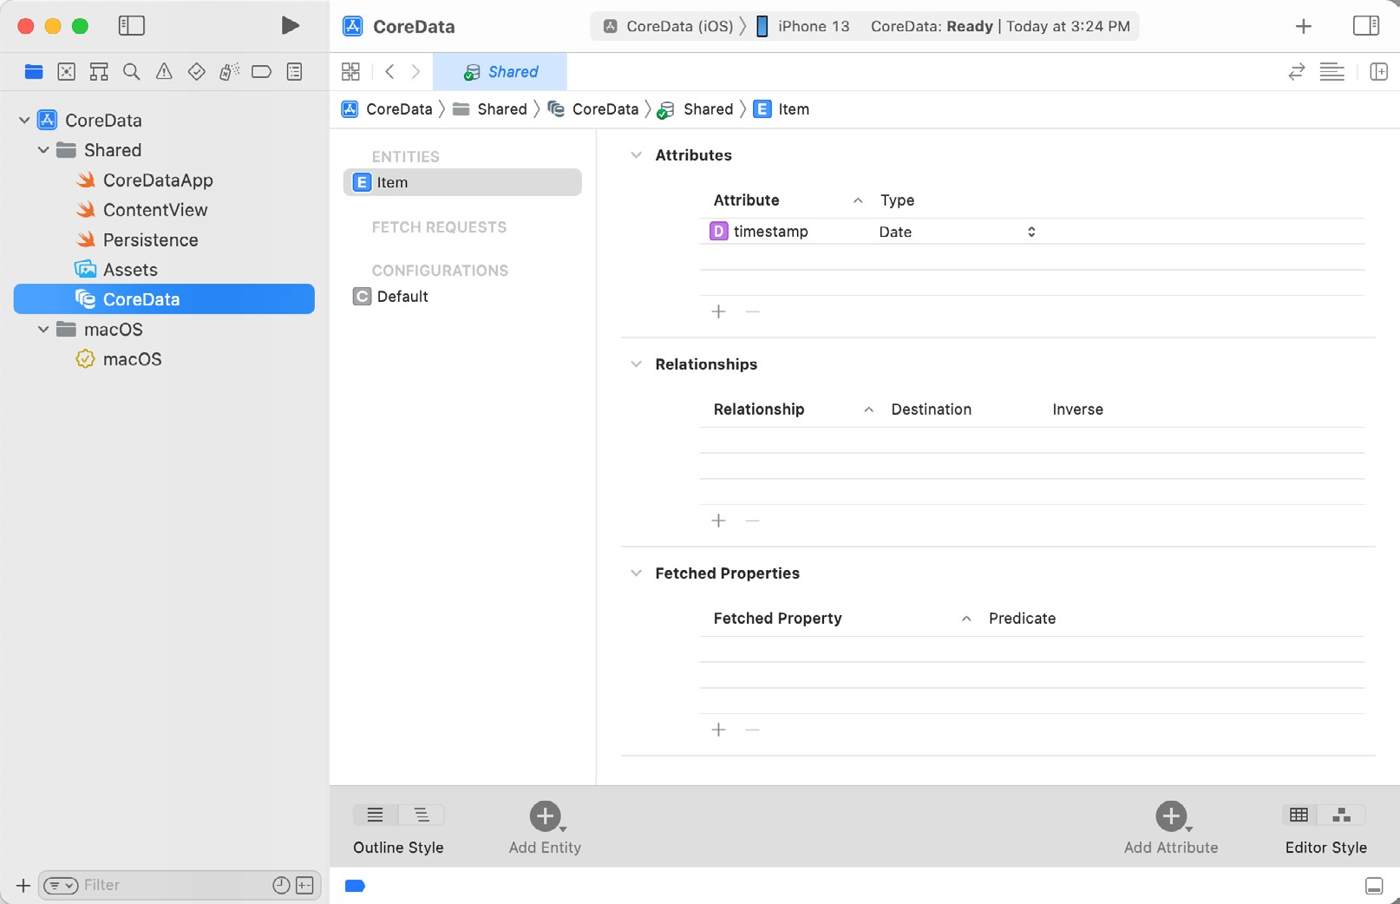1400x904 pixels.
Task: Add fetched property with plus button
Action: click(718, 730)
